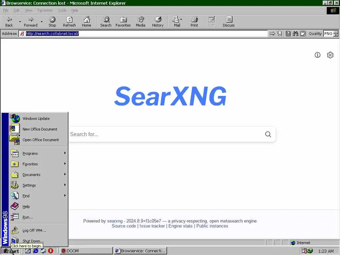The height and width of the screenshot is (255, 340).
Task: Click the binoculars find icon
Action: coord(295,34)
